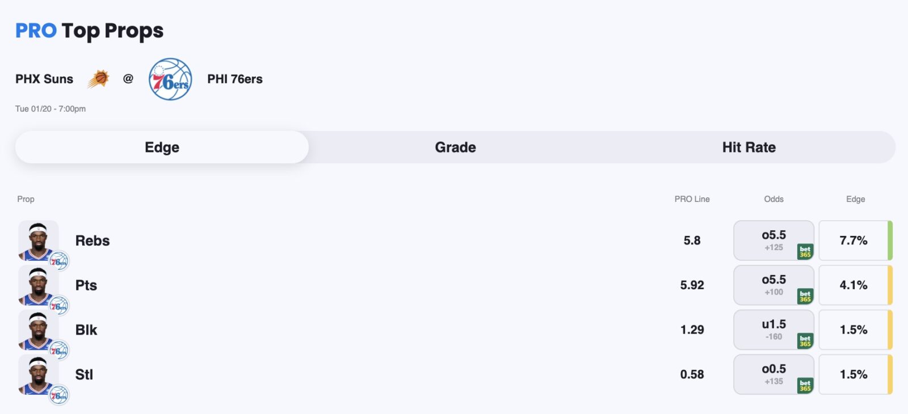Click bet365 icon on Blk odds
Viewport: 908px width, 414px height.
coord(805,341)
